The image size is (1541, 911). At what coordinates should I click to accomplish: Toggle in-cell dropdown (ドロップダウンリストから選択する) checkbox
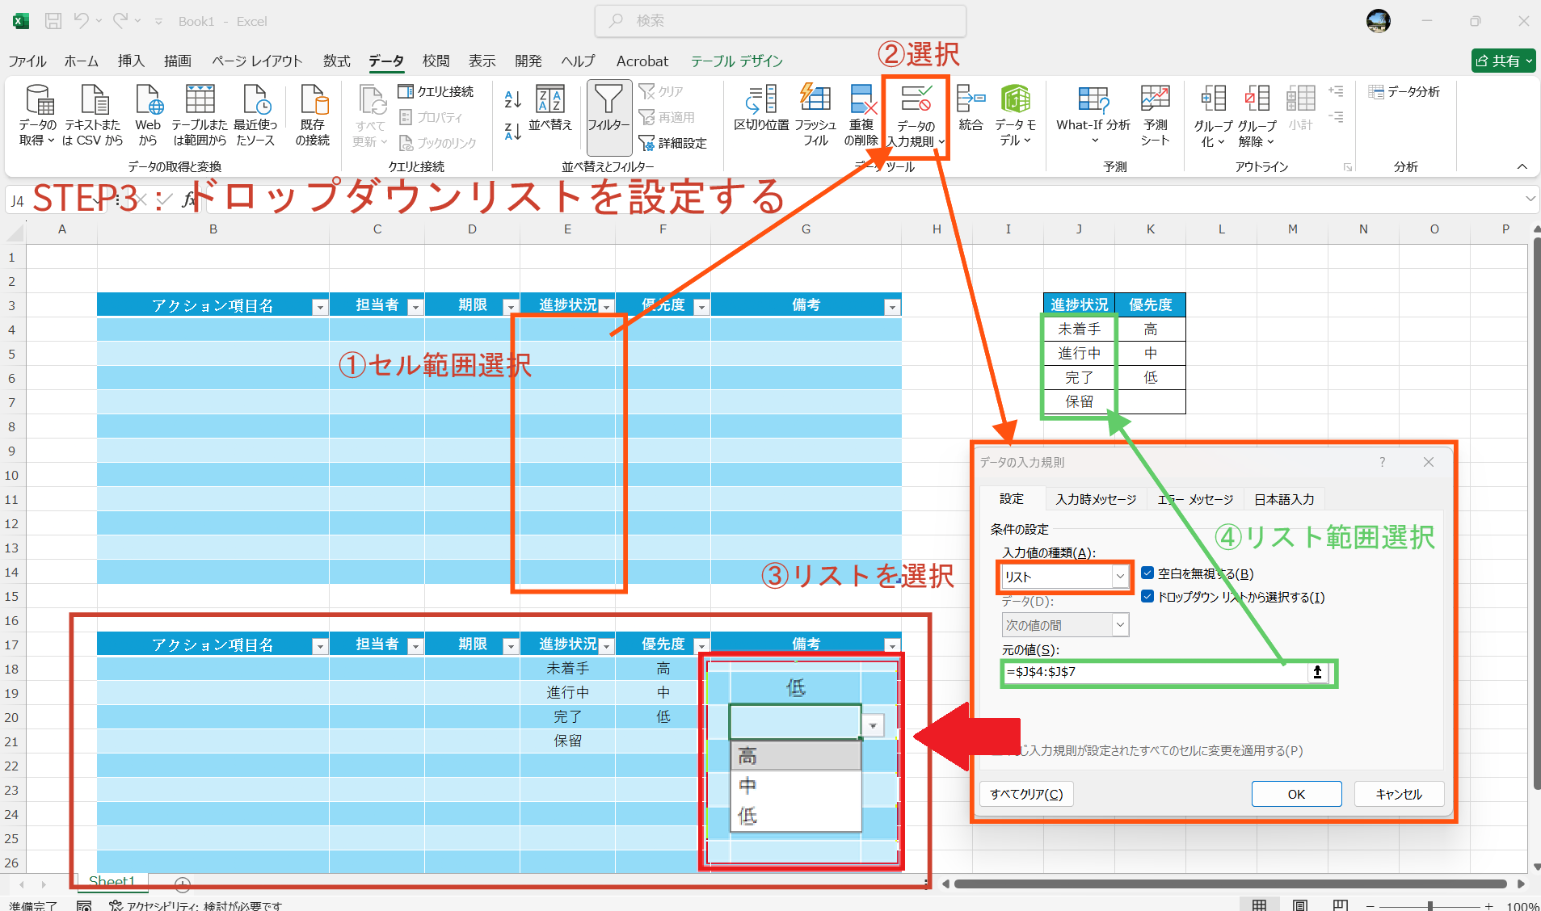1147,597
